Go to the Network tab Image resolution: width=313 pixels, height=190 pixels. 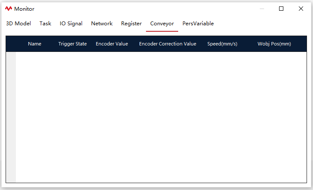[102, 24]
